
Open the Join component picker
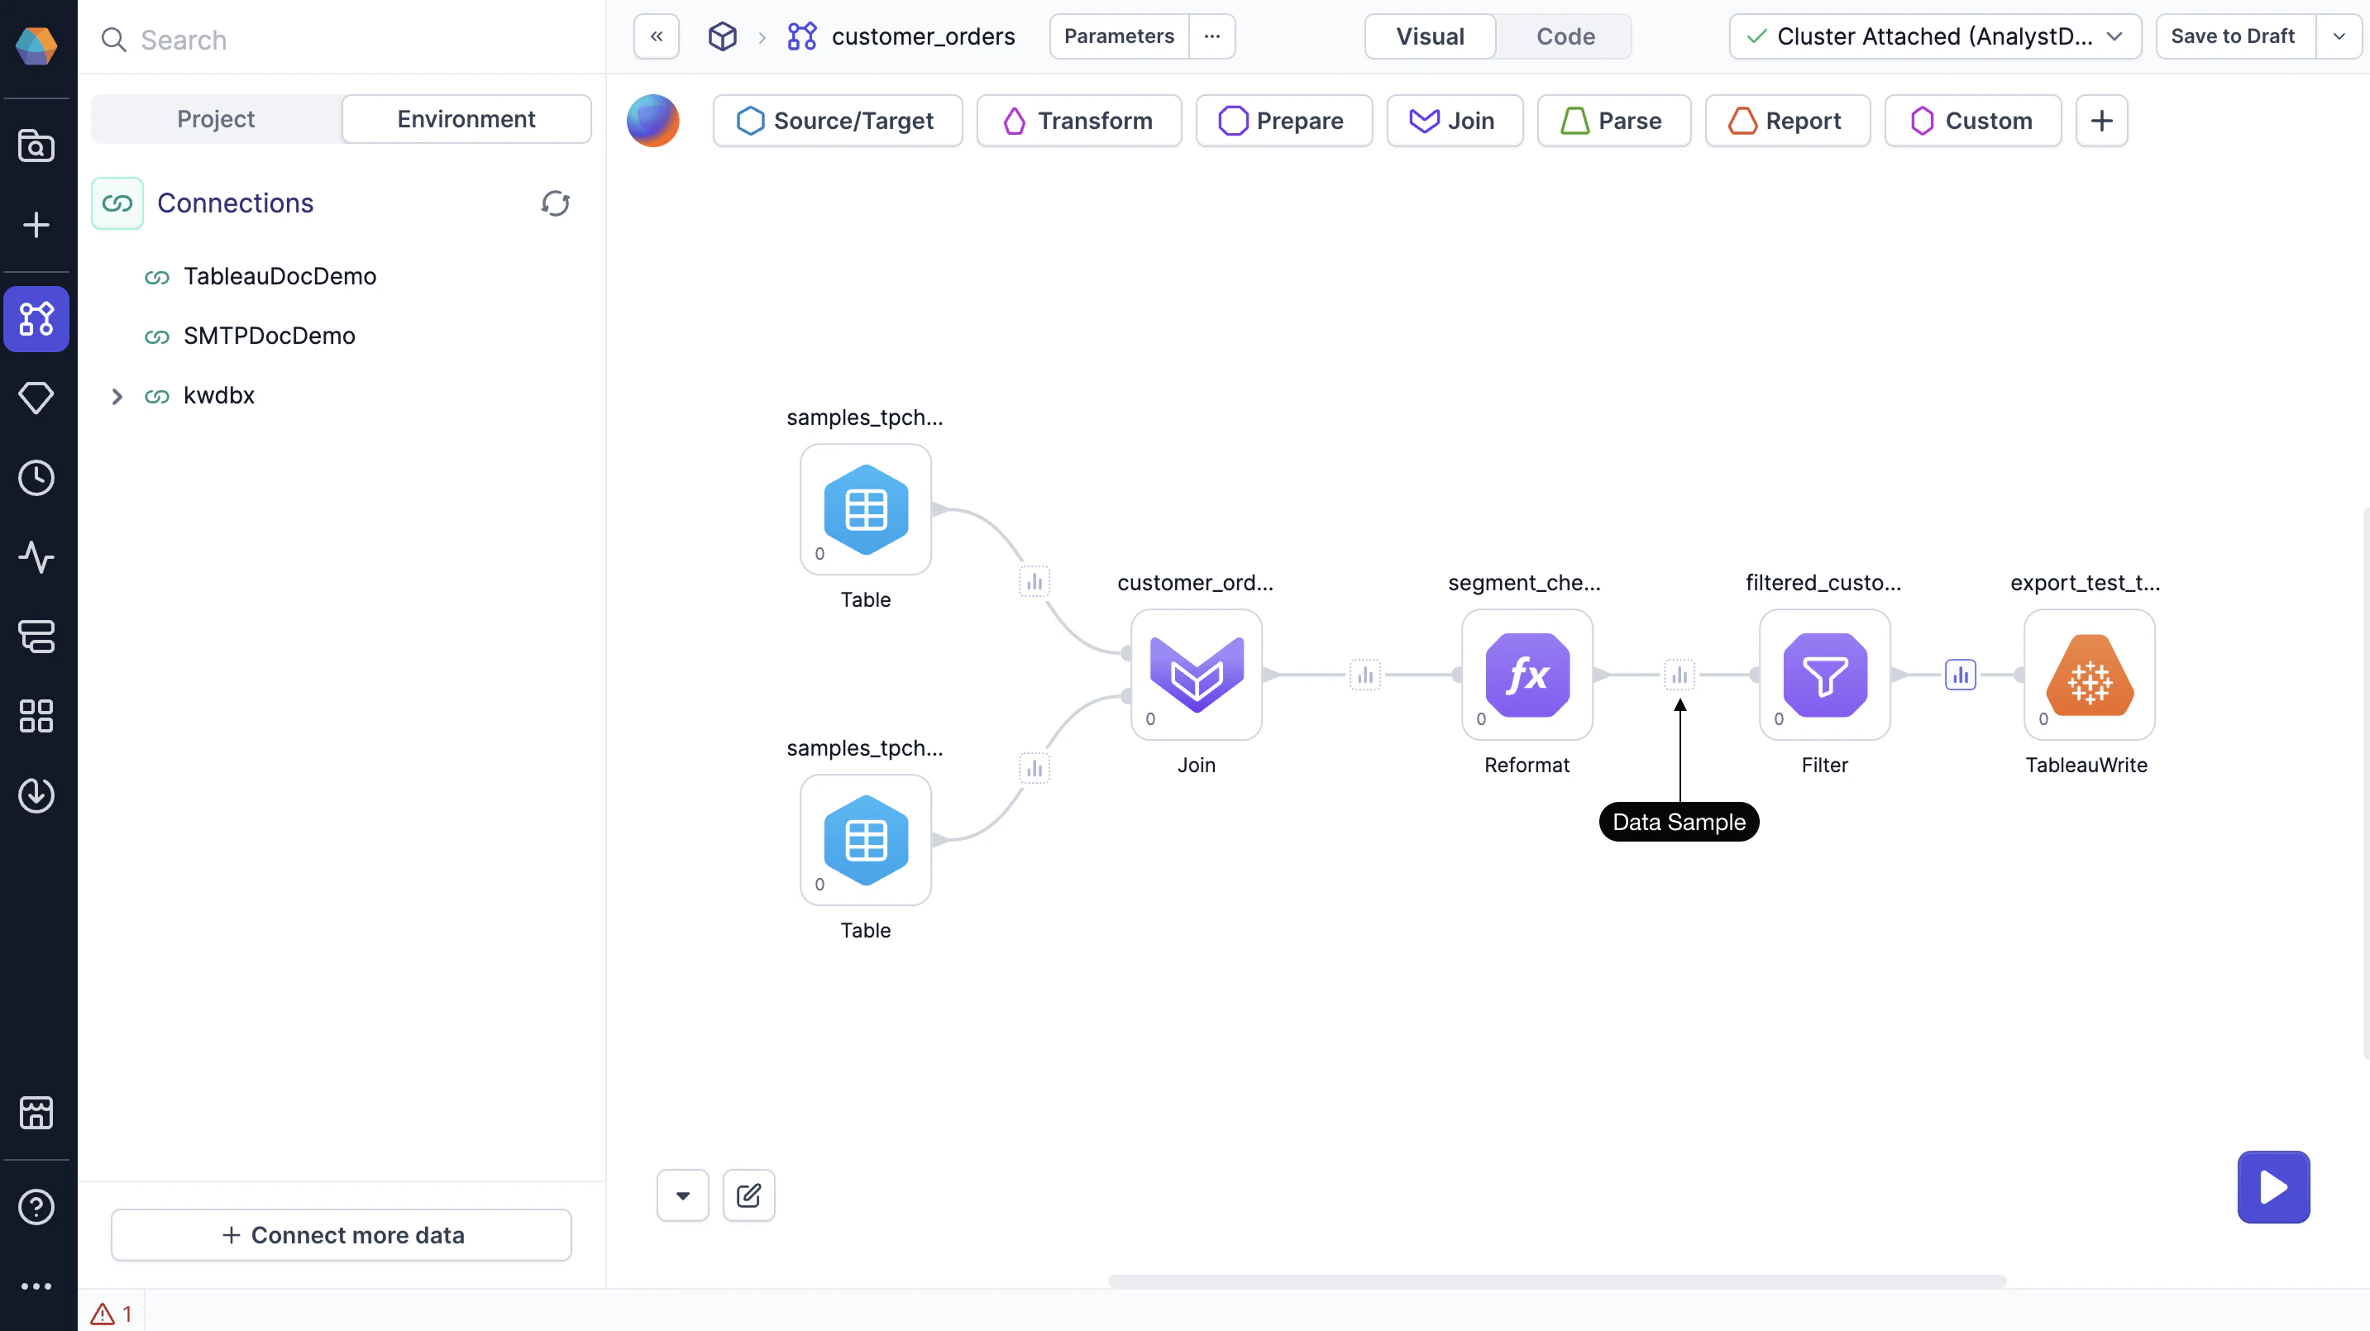click(1454, 121)
